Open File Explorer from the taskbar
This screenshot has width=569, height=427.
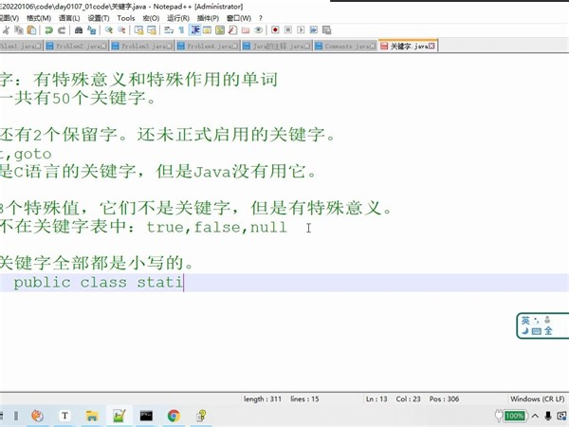92,416
